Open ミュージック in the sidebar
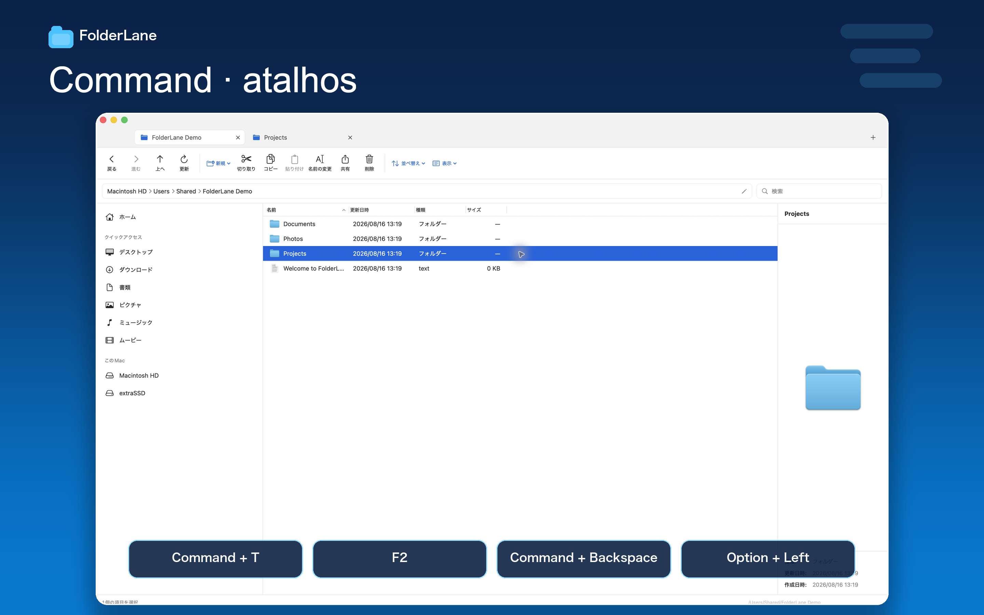Viewport: 984px width, 615px height. (179, 323)
